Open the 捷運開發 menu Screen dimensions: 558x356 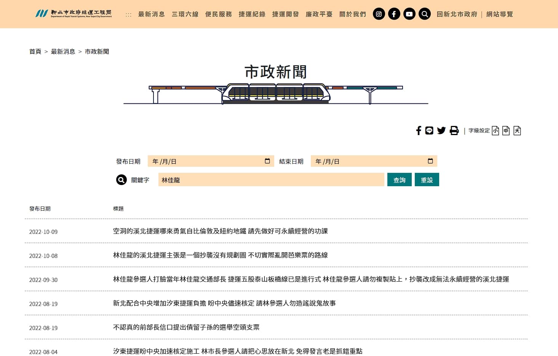point(286,14)
